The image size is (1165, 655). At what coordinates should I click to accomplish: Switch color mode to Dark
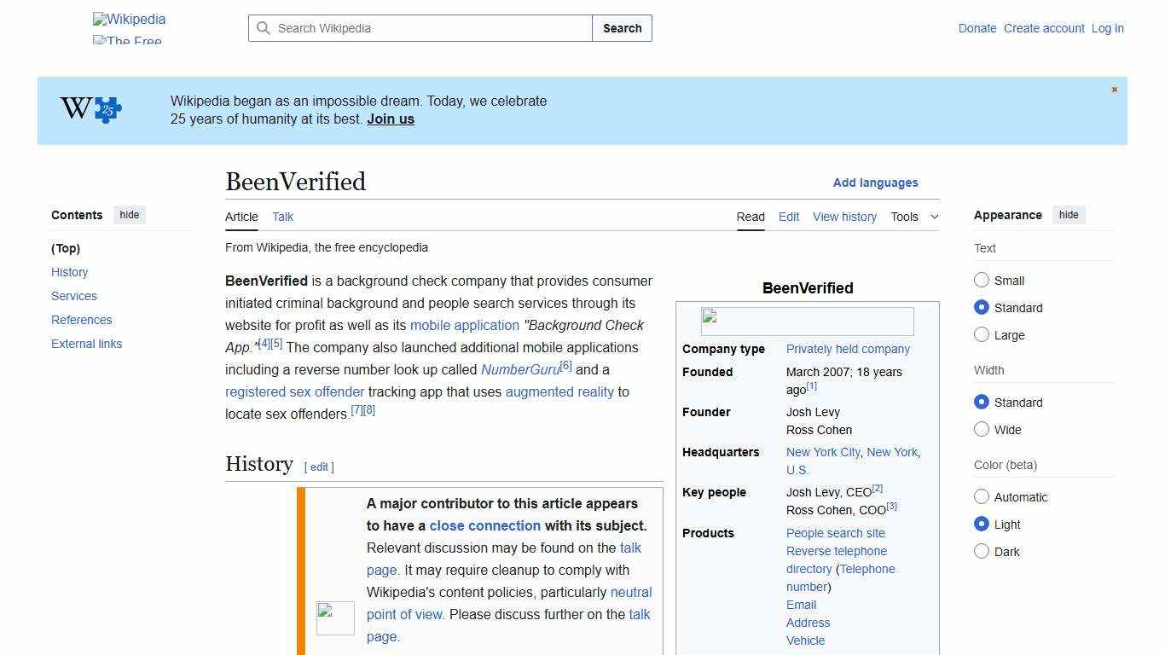tap(982, 552)
